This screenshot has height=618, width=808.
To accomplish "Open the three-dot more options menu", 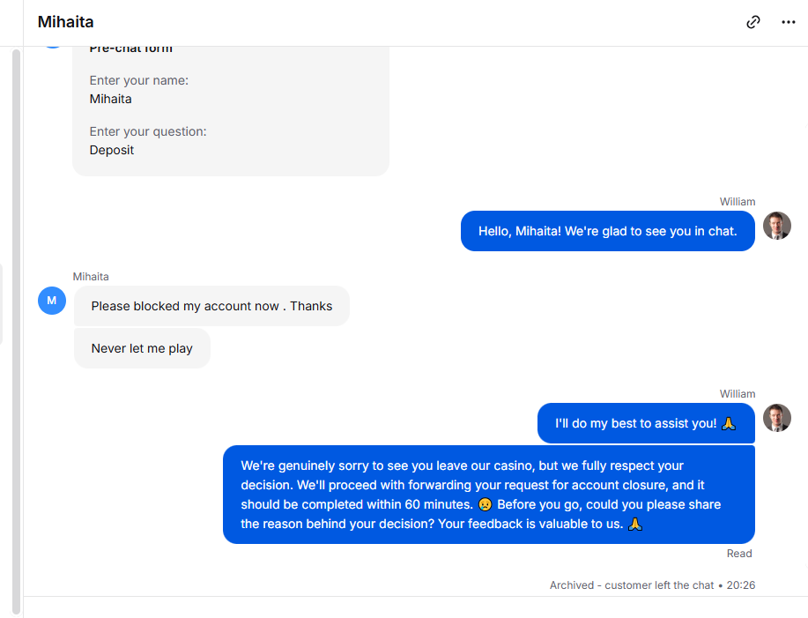I will point(788,22).
